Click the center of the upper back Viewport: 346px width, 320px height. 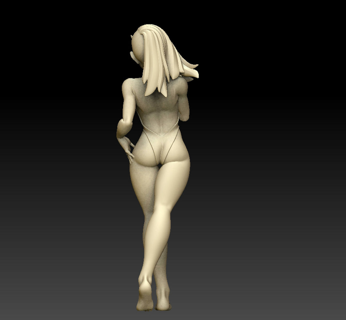(157, 109)
